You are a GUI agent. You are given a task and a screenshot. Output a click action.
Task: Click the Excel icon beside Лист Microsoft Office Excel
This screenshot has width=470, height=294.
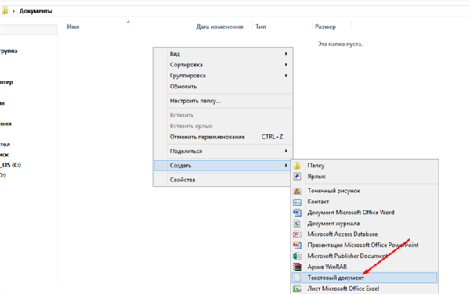click(x=297, y=289)
